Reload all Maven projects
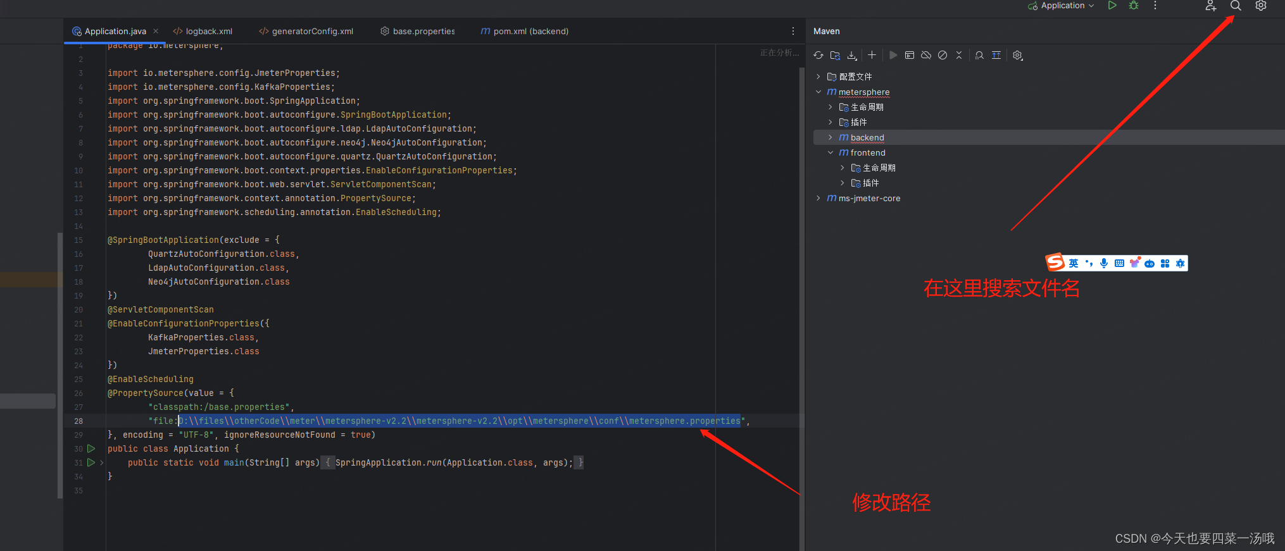 [x=818, y=55]
